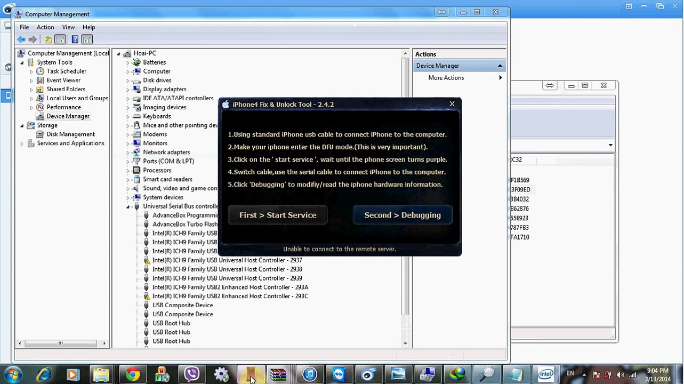
Task: Select AdvanceBox Turbo Flash device
Action: coord(184,224)
